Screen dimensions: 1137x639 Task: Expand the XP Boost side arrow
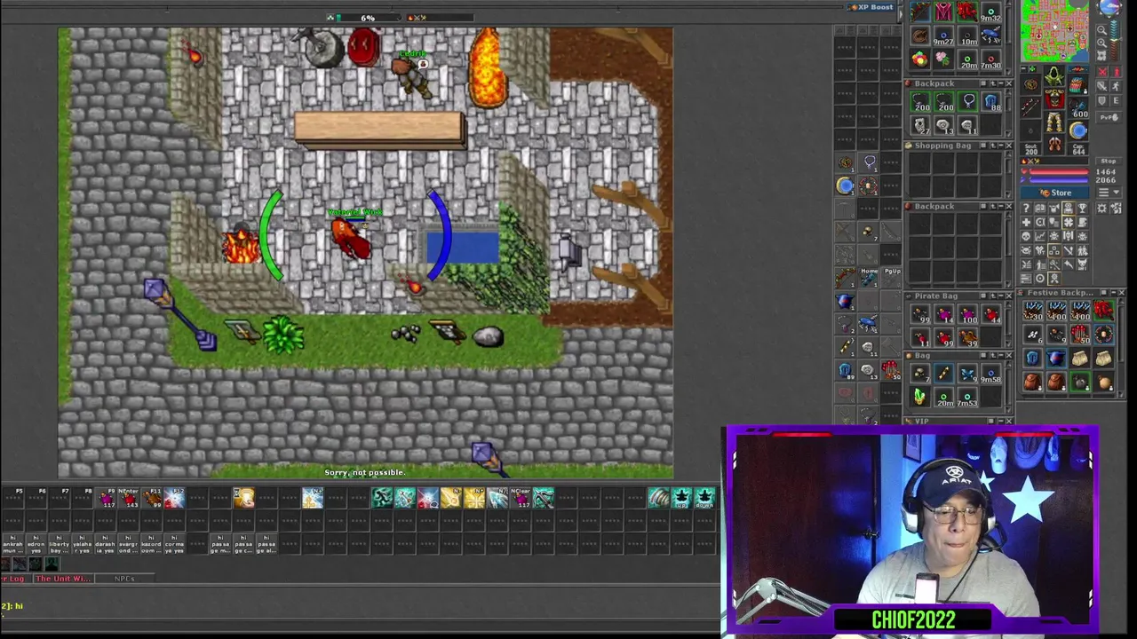point(900,12)
